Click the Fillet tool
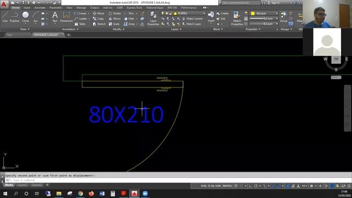The image size is (352, 198). tap(129, 19)
